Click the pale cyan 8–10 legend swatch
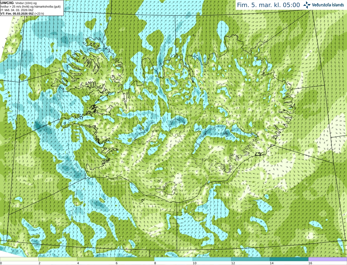Screen dimensions: 347x265 click(x=173, y=259)
